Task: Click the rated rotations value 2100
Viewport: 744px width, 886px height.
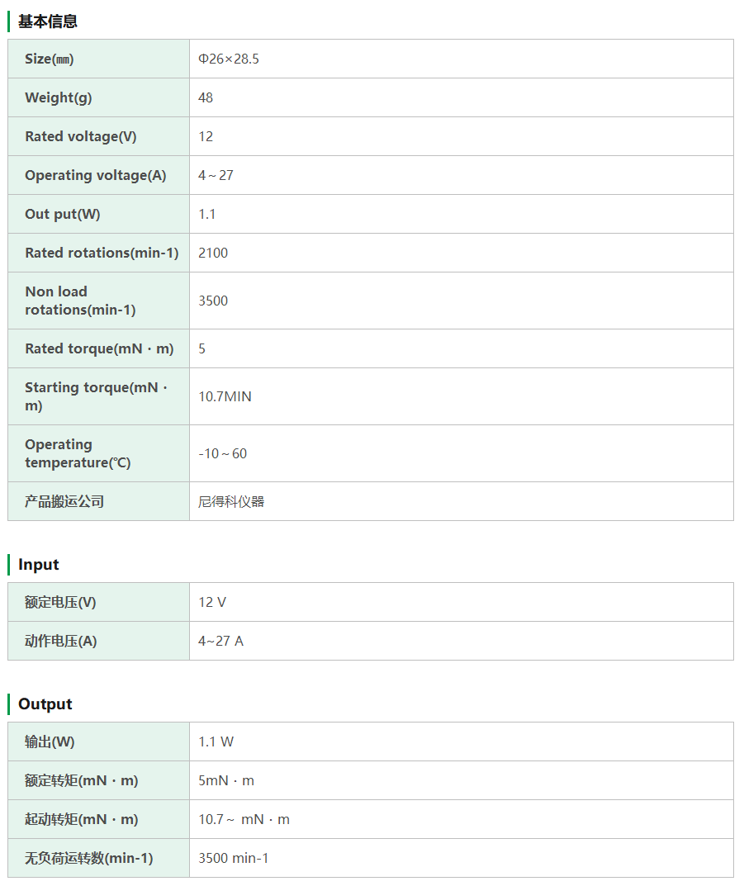Action: click(x=213, y=253)
